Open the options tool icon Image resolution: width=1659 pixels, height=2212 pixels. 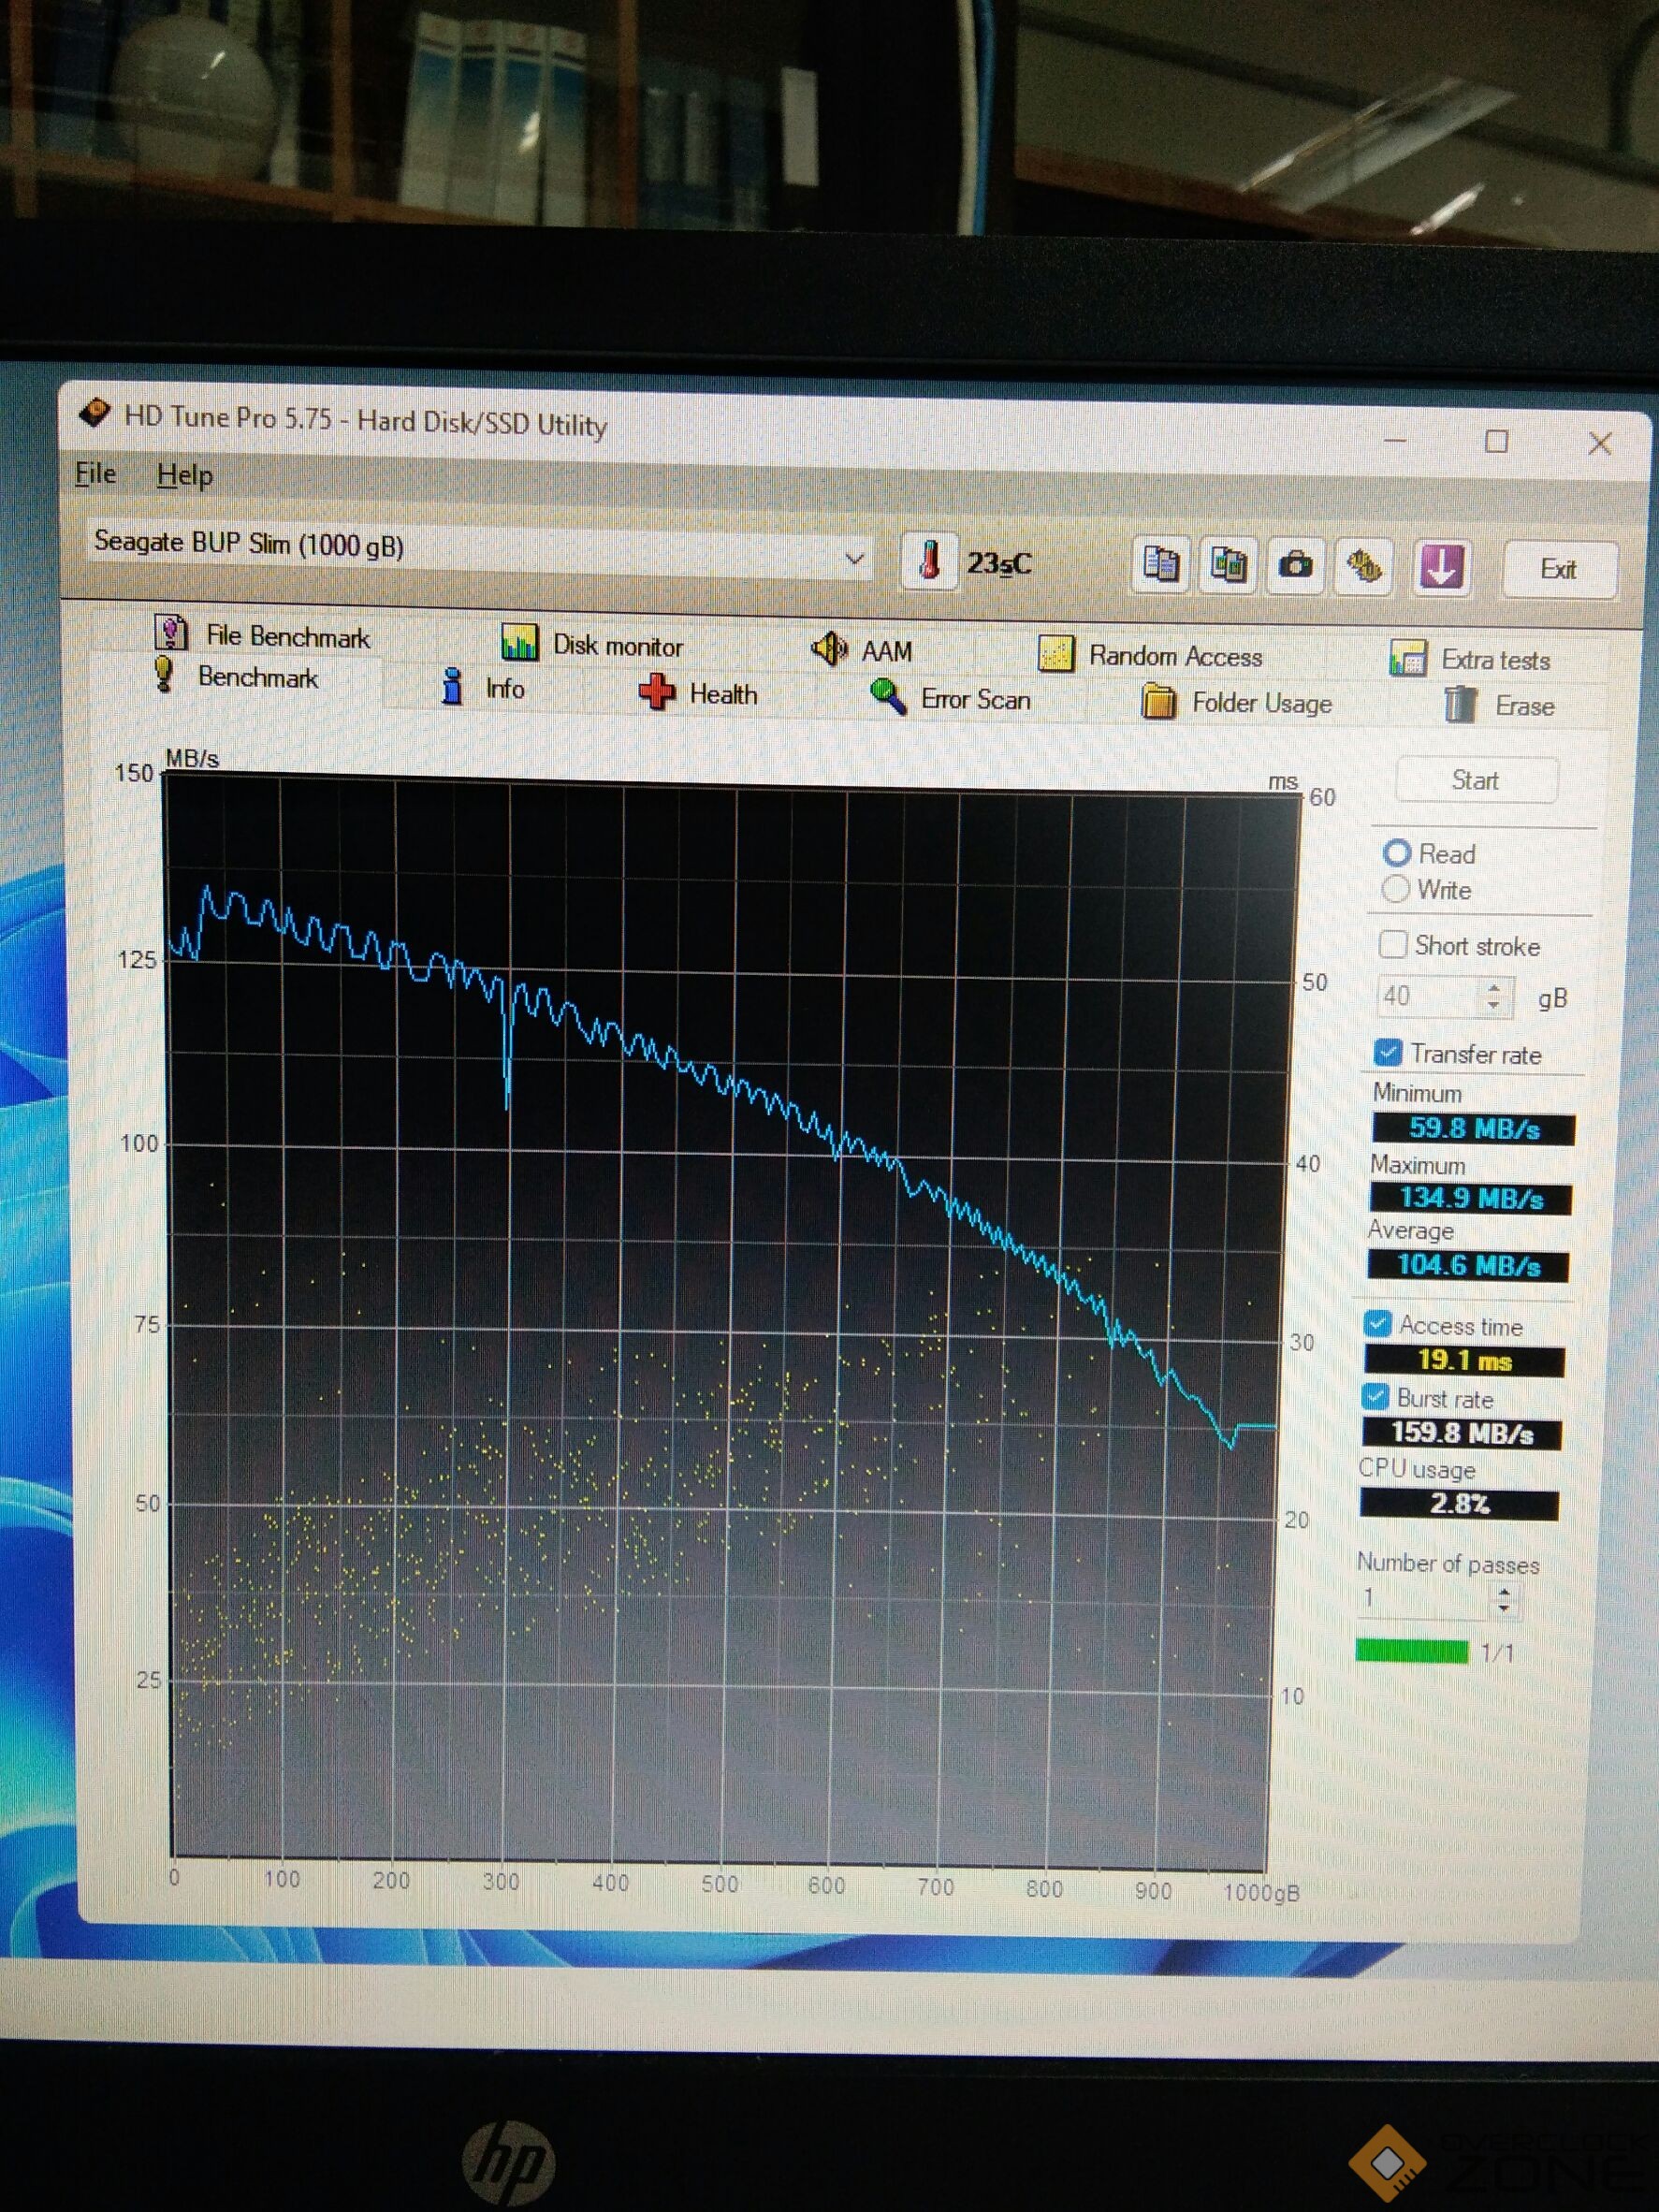coord(1364,567)
